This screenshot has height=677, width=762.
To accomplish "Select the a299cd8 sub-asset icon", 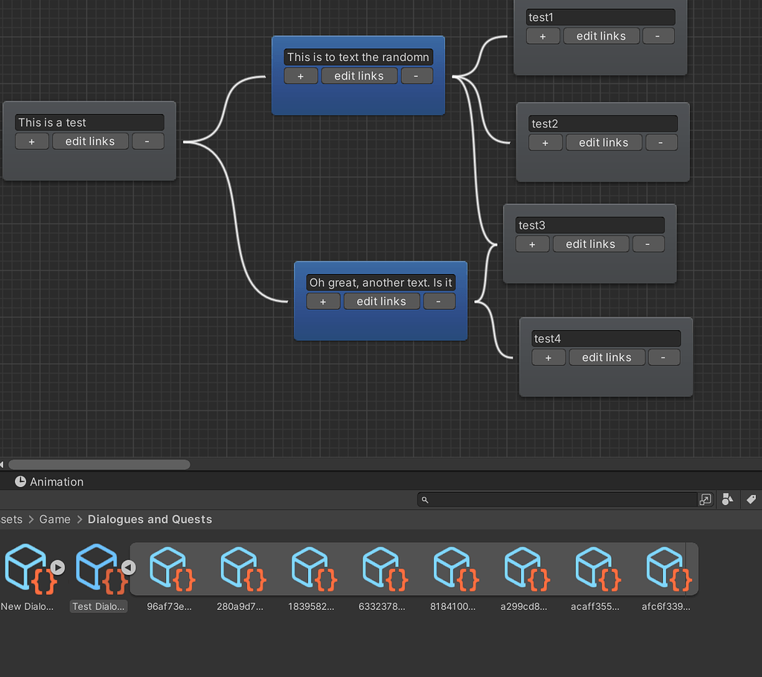I will 525,568.
